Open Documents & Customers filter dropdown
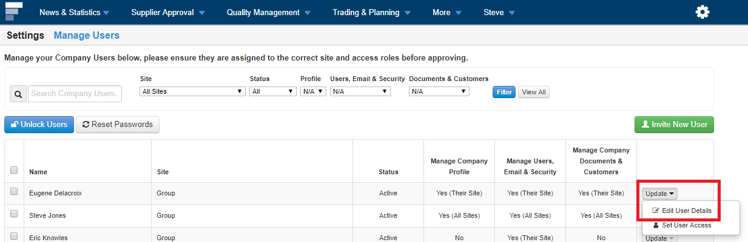 439,91
